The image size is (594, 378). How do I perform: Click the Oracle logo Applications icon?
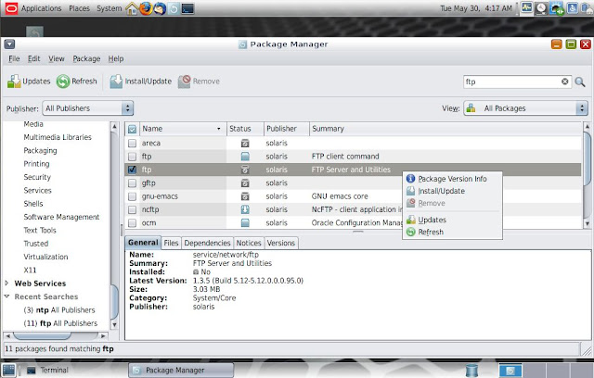[11, 8]
